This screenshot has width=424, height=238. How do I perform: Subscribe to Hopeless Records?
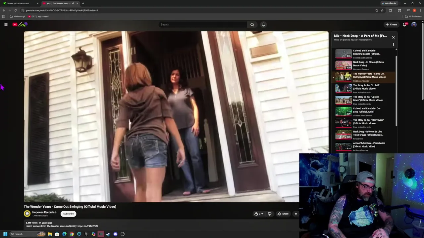[69, 214]
